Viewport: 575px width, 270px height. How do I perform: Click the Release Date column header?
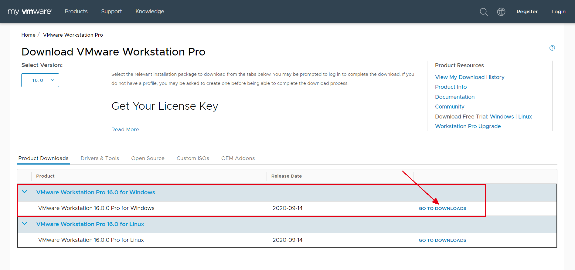coord(287,176)
